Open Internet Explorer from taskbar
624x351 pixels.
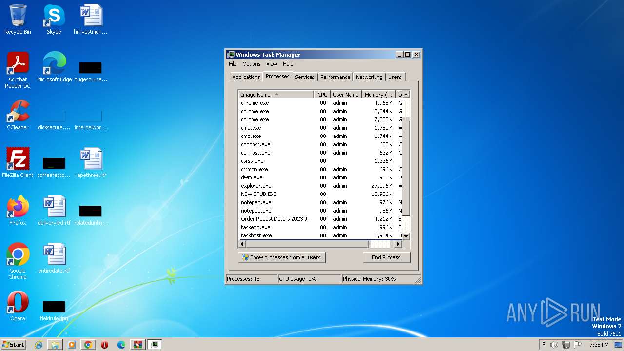click(39, 345)
